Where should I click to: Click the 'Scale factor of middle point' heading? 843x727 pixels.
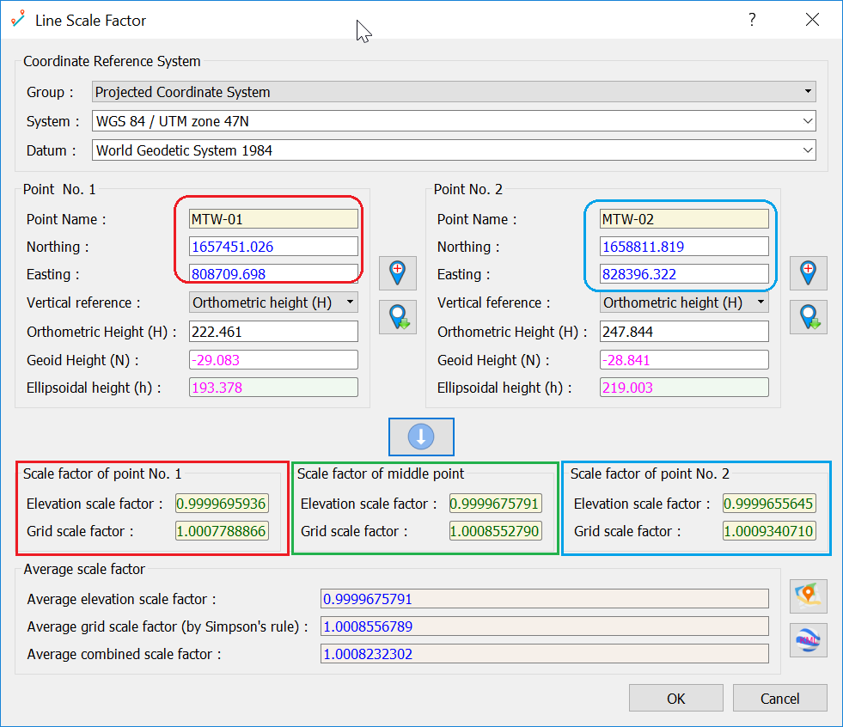[x=381, y=473]
